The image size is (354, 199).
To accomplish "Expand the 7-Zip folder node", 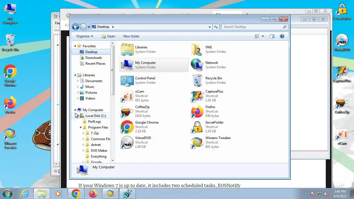I will pyautogui.click(x=83, y=133).
